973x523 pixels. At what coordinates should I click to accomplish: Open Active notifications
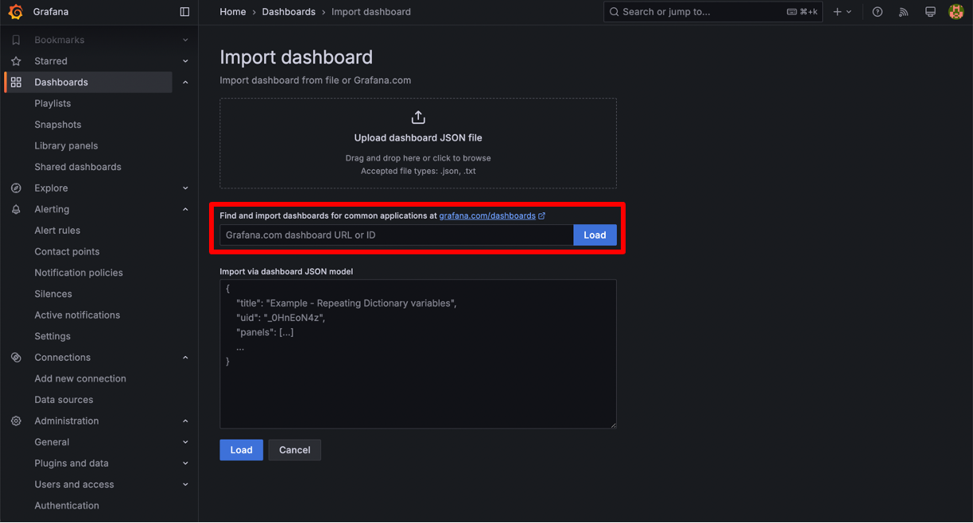(77, 315)
